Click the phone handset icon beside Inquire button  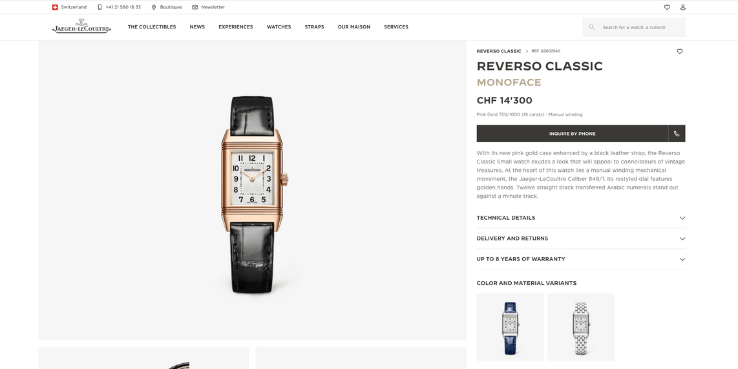677,134
